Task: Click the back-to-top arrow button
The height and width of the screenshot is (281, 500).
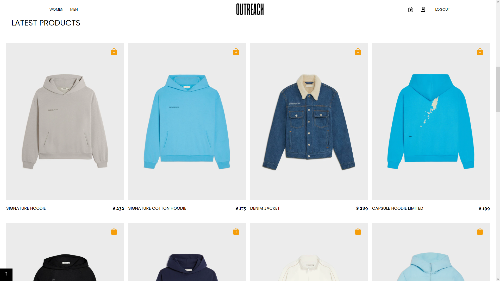Action: pyautogui.click(x=6, y=274)
